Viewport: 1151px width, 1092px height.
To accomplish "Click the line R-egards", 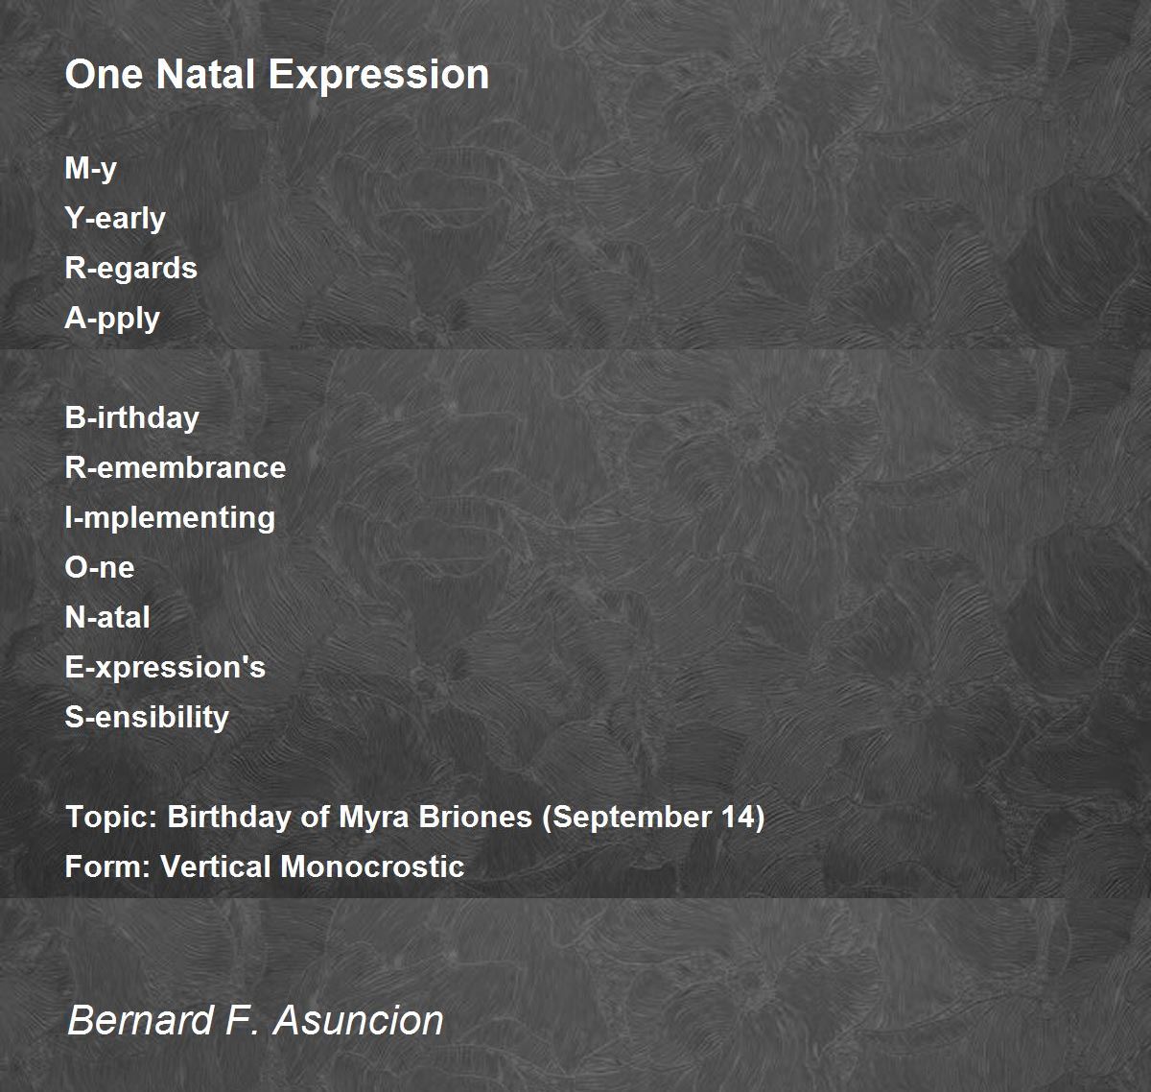I will [x=130, y=269].
